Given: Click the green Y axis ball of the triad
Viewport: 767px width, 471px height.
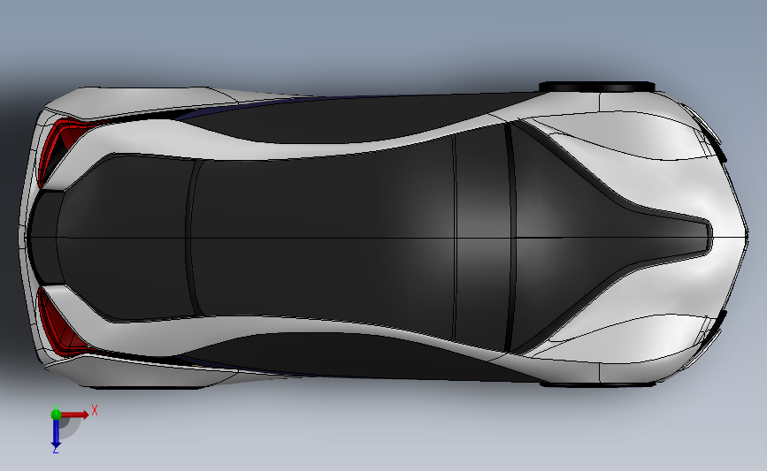Looking at the screenshot, I should click(56, 414).
